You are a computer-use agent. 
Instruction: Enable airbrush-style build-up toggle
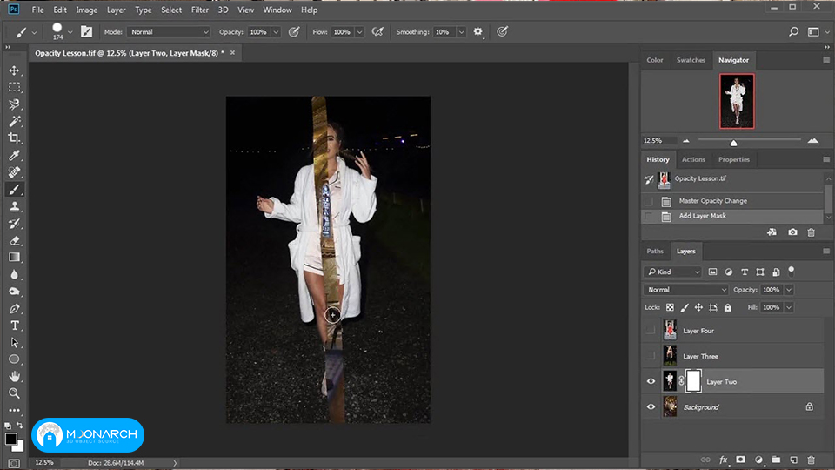point(377,32)
